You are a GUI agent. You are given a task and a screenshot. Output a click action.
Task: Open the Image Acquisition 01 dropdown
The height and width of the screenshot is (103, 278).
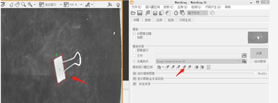tap(198, 61)
